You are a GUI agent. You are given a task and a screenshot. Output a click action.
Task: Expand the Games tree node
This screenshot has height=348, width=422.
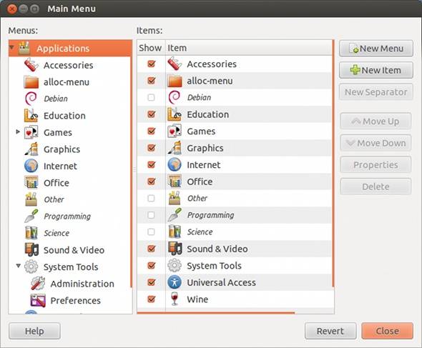(x=18, y=131)
